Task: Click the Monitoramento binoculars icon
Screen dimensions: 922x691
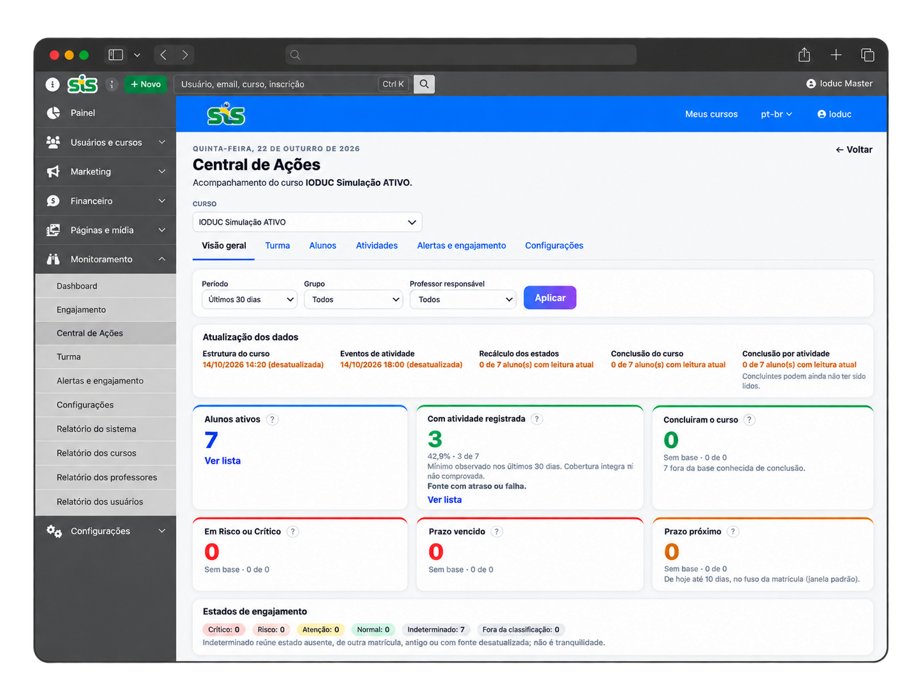Action: (x=53, y=259)
